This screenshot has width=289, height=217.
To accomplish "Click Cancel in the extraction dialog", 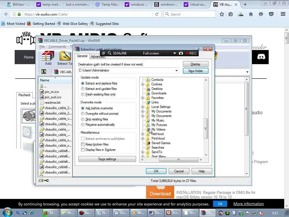I will click(x=179, y=171).
